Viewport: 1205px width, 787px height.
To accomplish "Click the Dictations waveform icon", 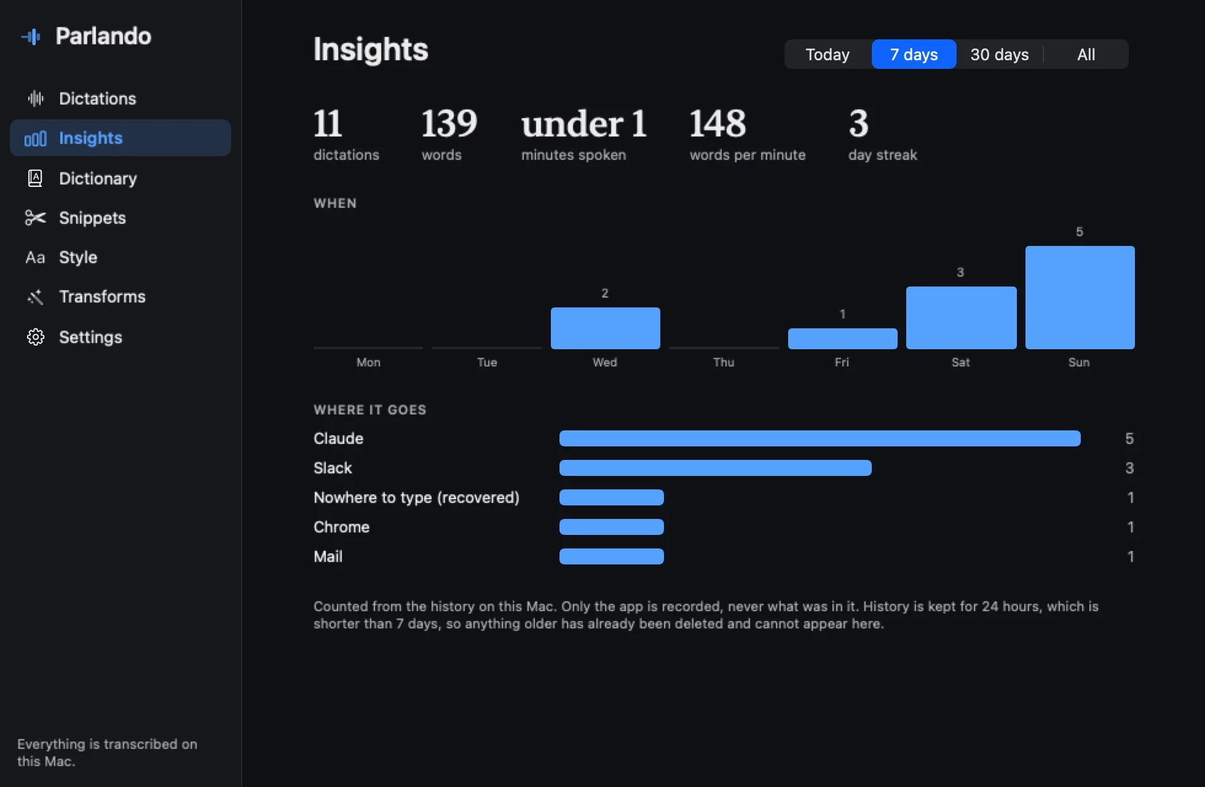I will [36, 98].
